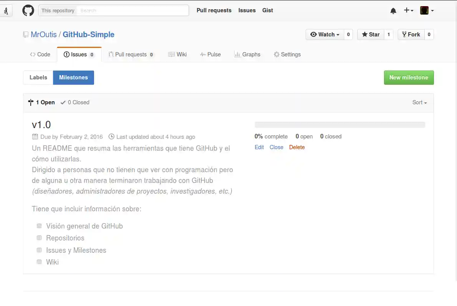
Task: Open repository Settings via the gear icon
Action: click(276, 54)
